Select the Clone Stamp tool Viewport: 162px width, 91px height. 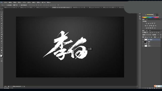[2, 28]
